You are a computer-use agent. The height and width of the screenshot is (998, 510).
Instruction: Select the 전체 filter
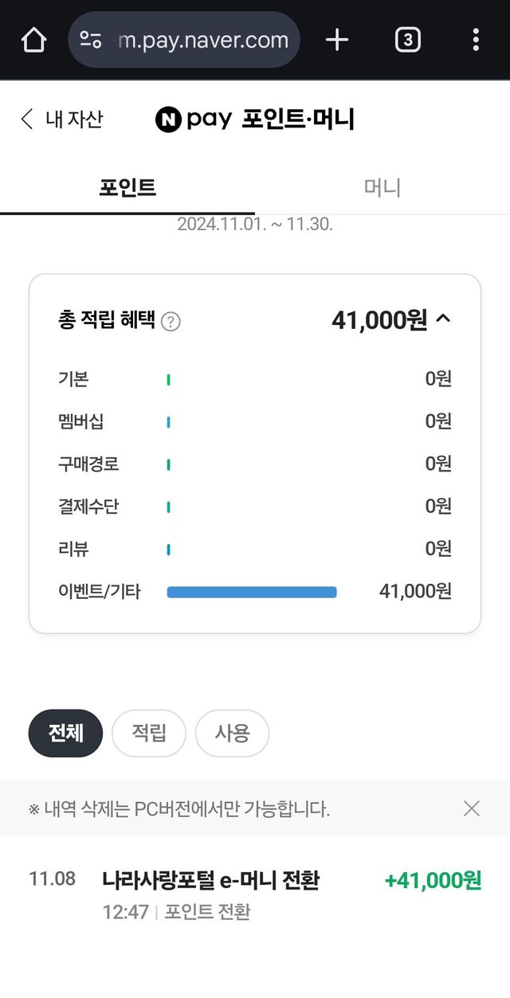(x=65, y=733)
